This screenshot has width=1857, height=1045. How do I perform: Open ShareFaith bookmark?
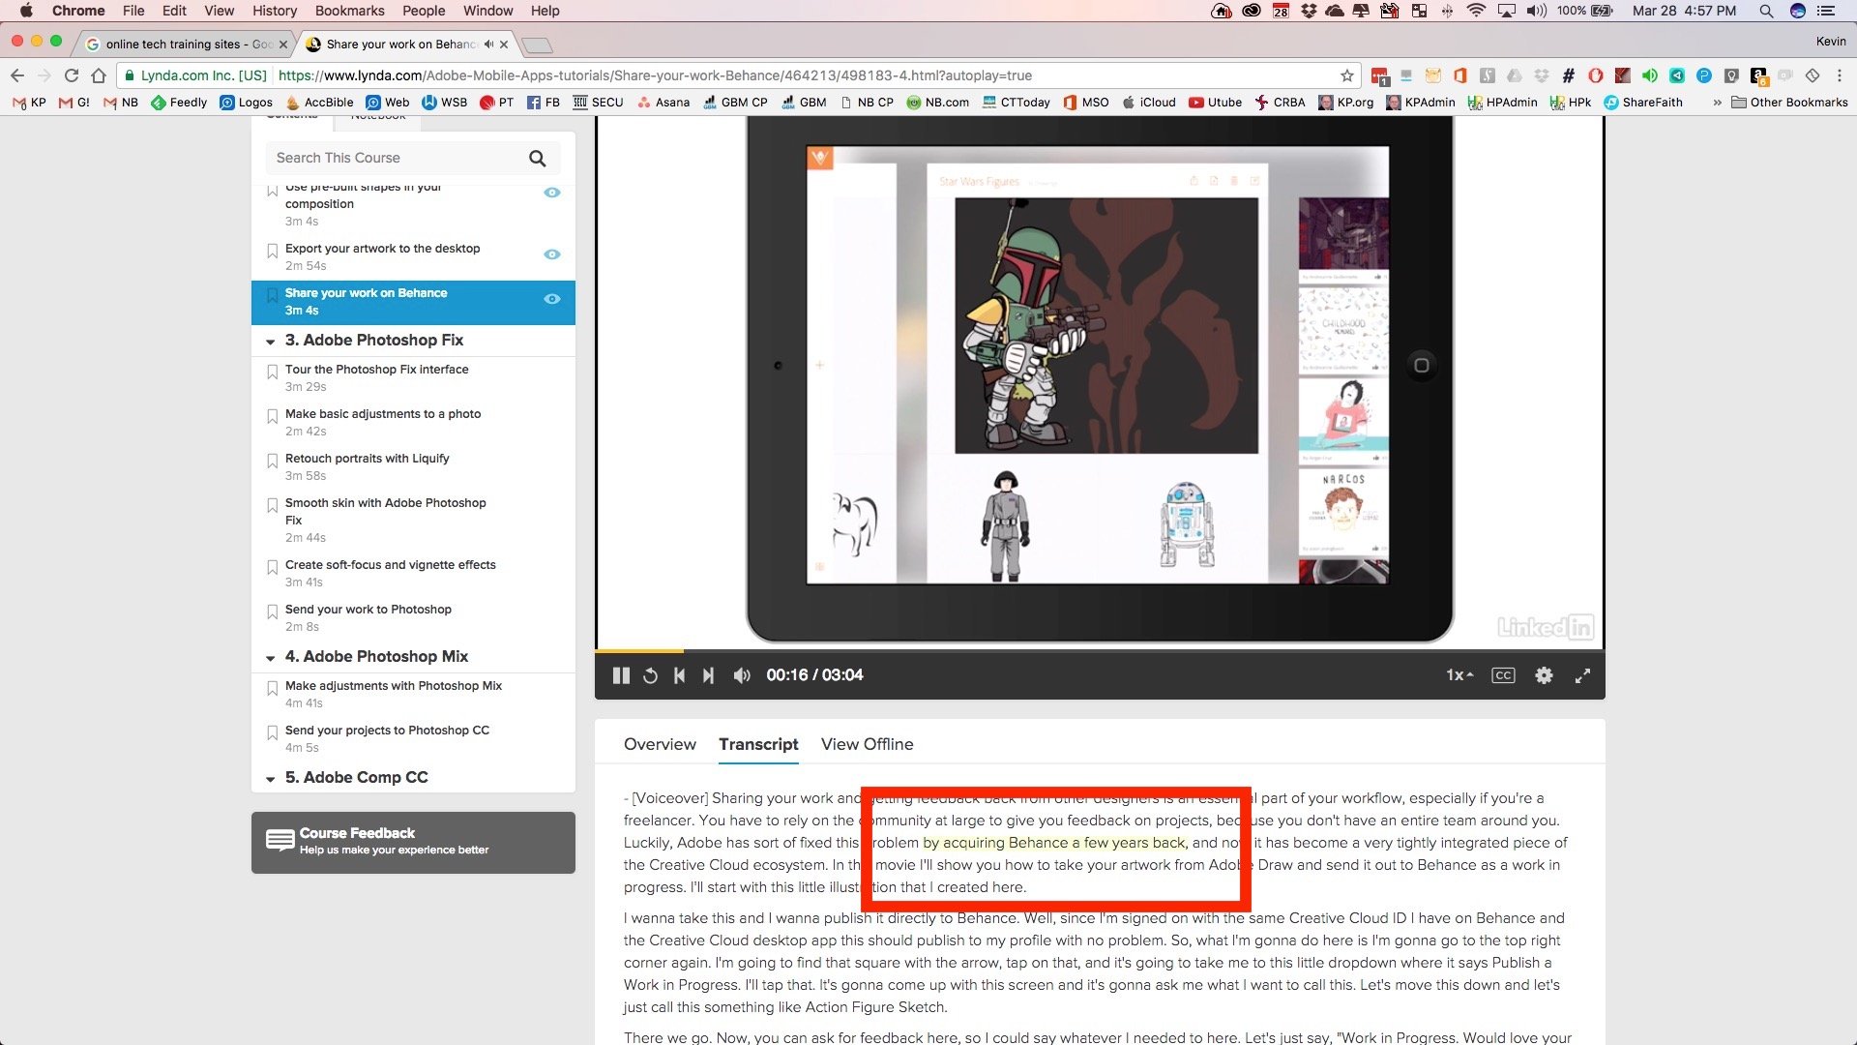[1643, 103]
